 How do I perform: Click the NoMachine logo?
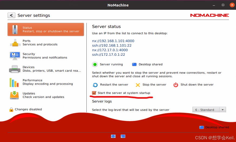[210, 15]
